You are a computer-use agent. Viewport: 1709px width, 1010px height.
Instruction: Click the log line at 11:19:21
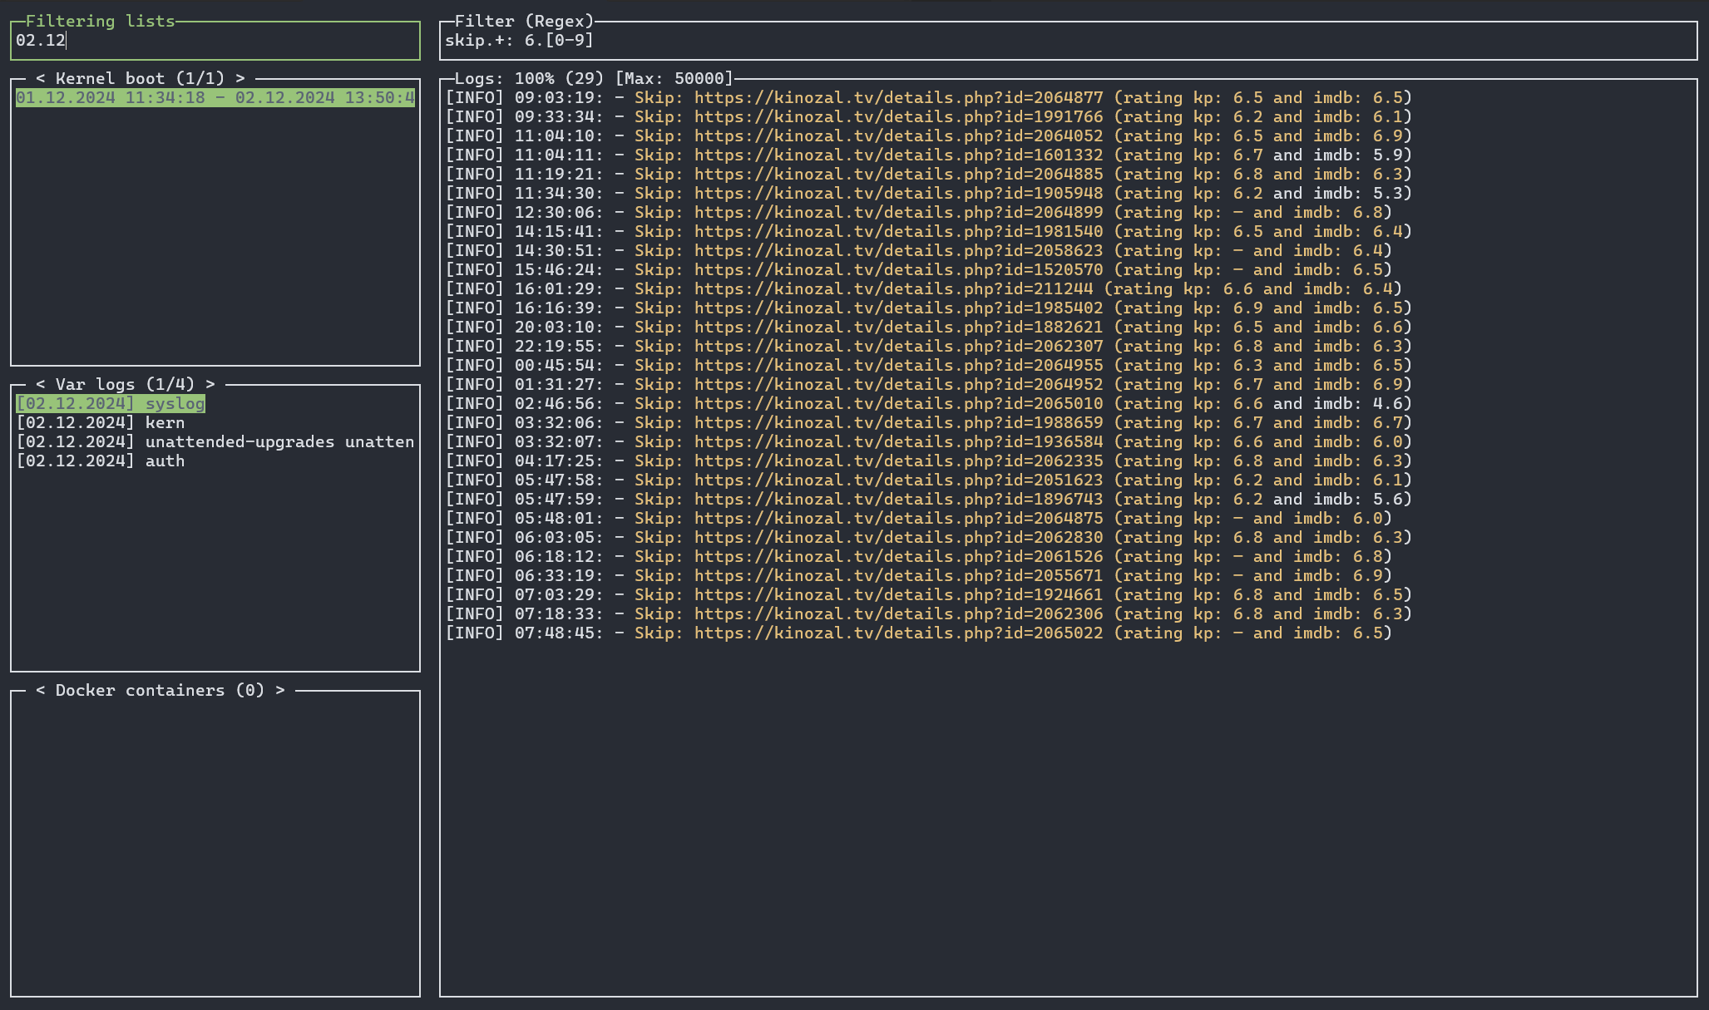point(929,175)
